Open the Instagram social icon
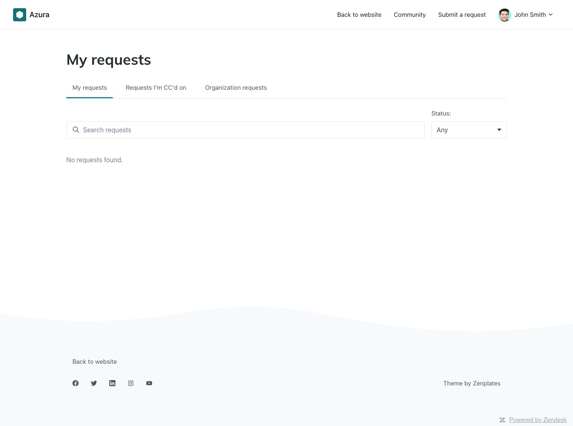This screenshot has height=426, width=573. click(x=131, y=383)
